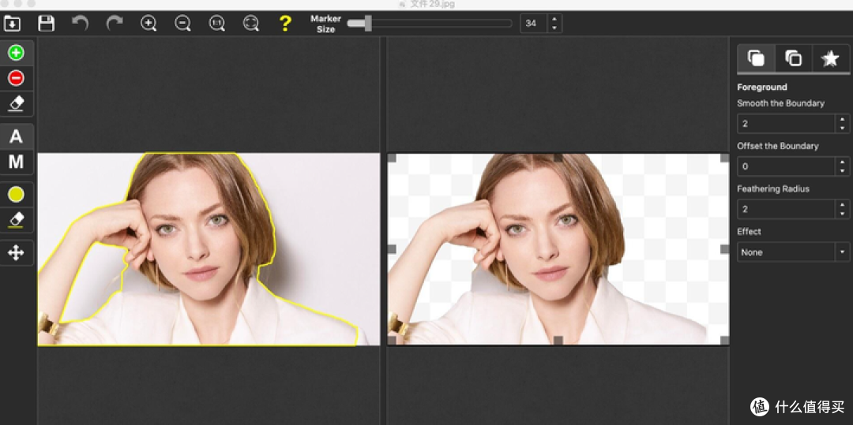Undo the last action
Image resolution: width=853 pixels, height=425 pixels.
80,24
